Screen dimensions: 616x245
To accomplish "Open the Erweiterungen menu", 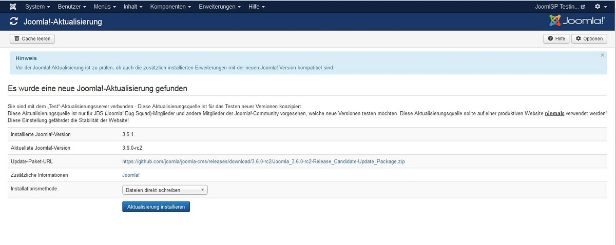I will tap(220, 7).
